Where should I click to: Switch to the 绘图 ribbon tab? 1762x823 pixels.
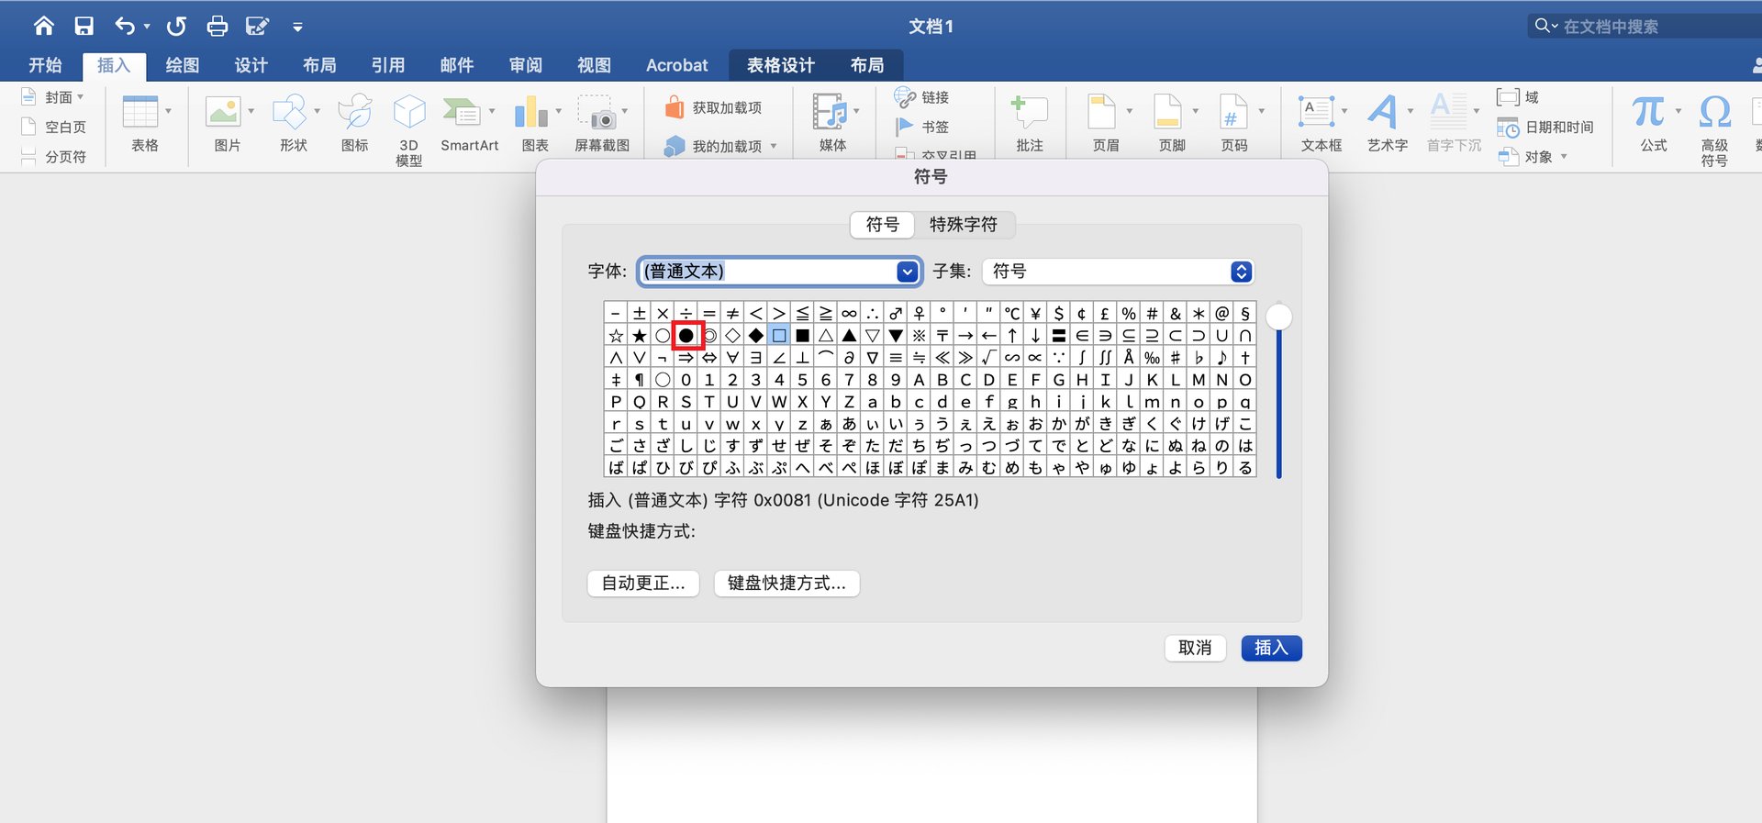(x=182, y=65)
